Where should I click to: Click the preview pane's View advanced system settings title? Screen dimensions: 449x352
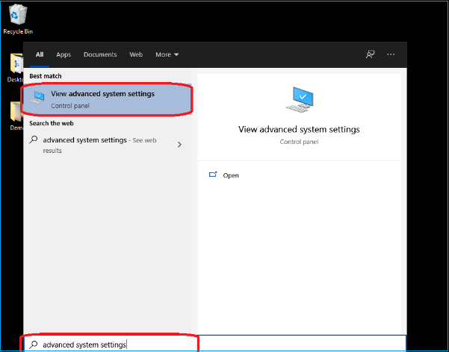pyautogui.click(x=299, y=129)
